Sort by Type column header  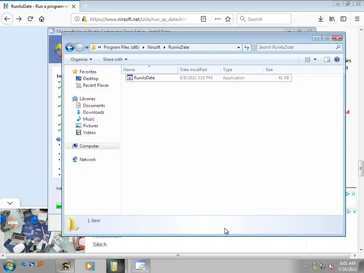242,70
